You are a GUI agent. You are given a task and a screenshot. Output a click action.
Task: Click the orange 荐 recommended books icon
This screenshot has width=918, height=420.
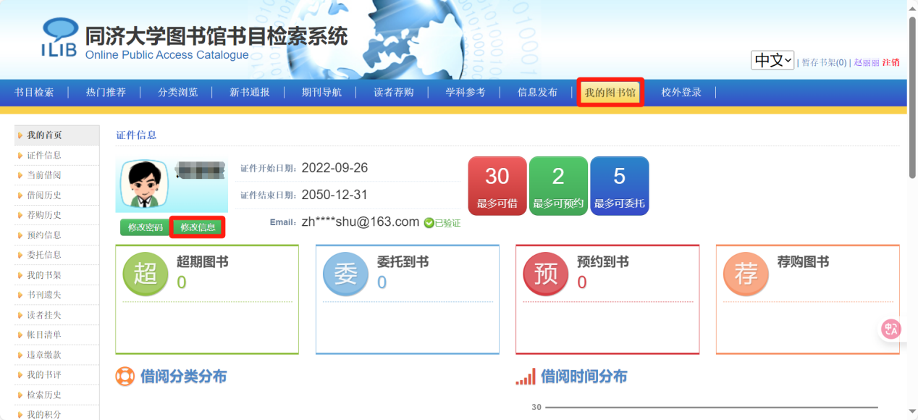[746, 274]
